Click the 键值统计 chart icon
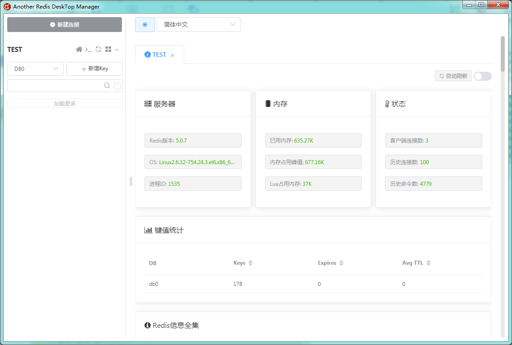 (148, 230)
